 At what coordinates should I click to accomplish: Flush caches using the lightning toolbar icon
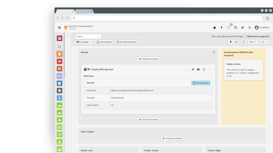click(x=221, y=27)
